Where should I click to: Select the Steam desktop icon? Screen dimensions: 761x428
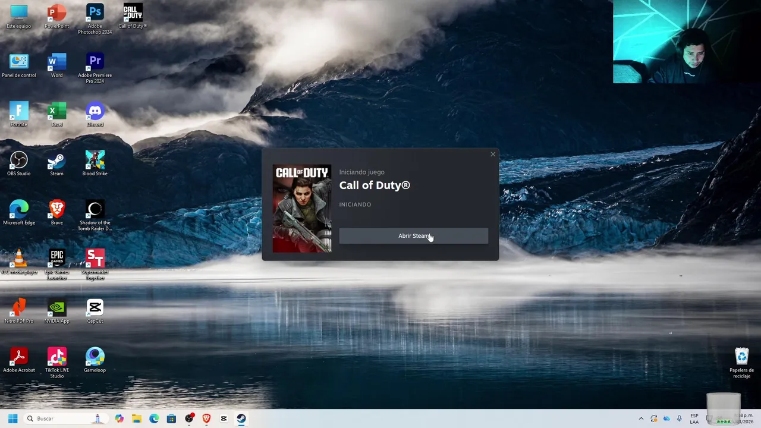pos(57,164)
